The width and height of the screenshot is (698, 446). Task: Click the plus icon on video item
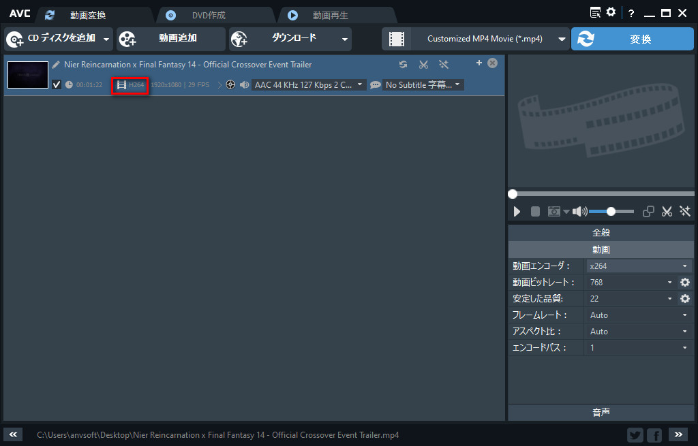click(479, 63)
